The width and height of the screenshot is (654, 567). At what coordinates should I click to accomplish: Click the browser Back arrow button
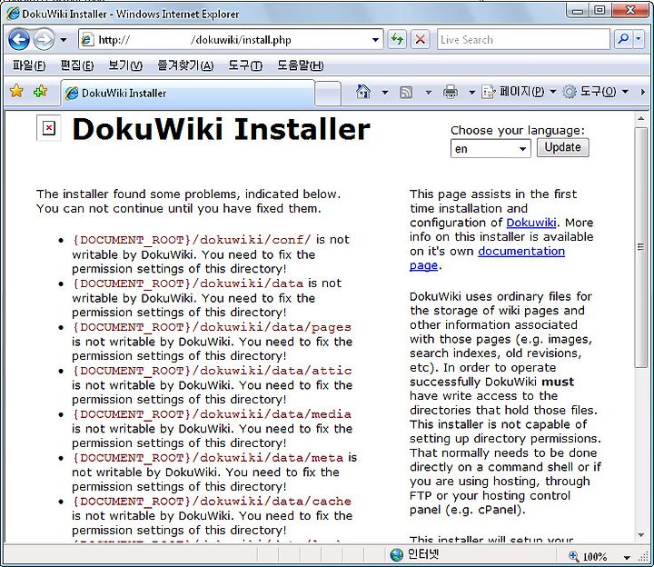tap(19, 40)
